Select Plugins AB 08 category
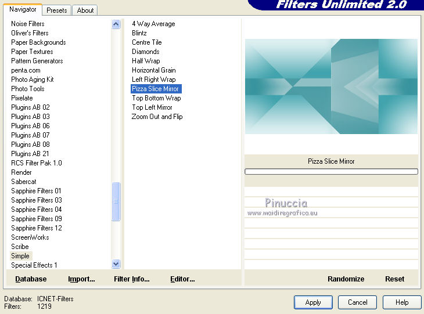Image resolution: width=424 pixels, height=314 pixels. tap(30, 145)
